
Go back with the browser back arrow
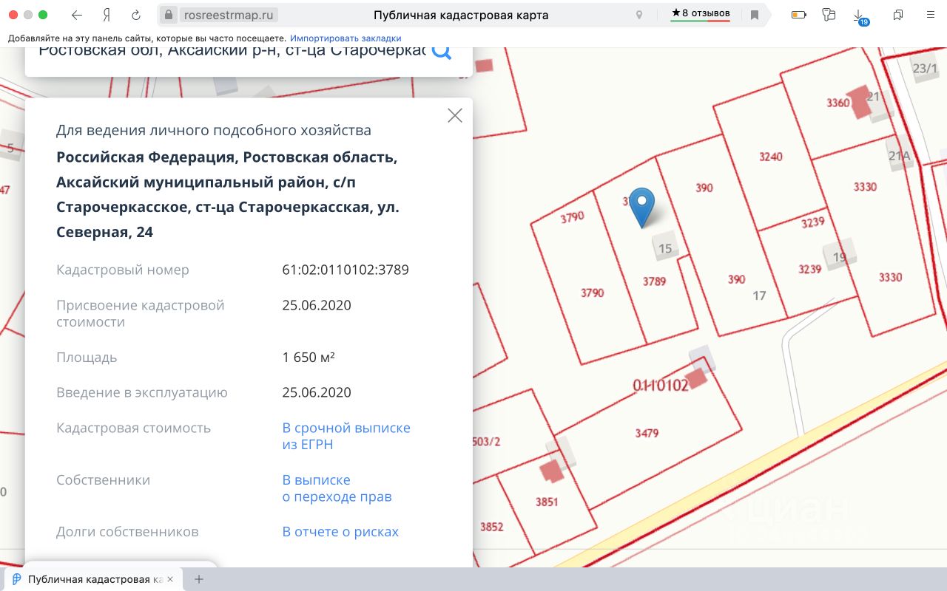(77, 15)
